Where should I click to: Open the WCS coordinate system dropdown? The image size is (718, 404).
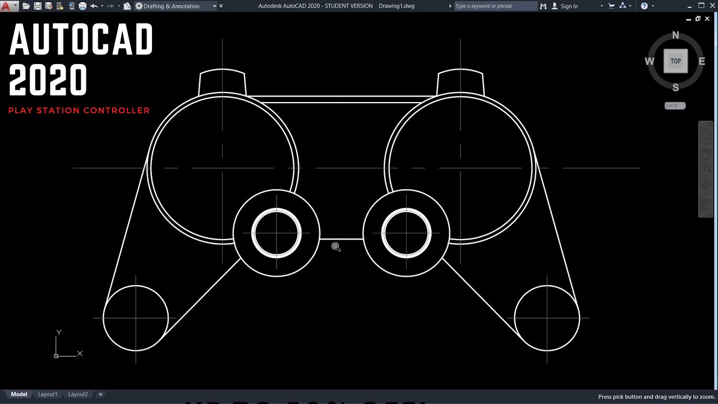coord(675,105)
